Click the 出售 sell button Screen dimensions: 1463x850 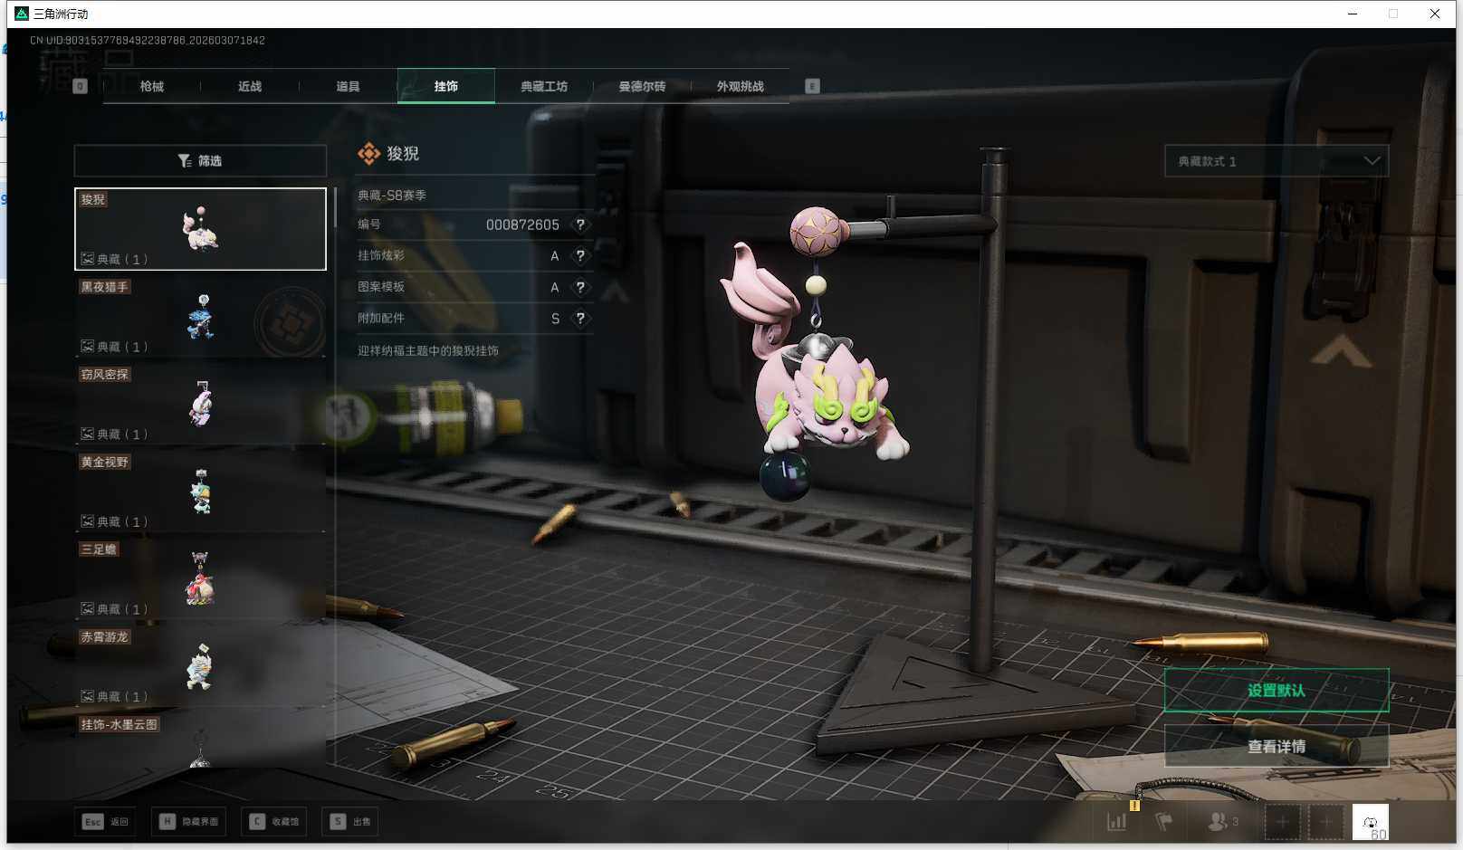pyautogui.click(x=350, y=822)
